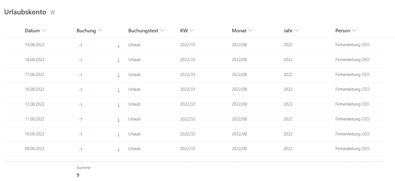
Task: Click the down arrow icon in the 11.08.2022 row
Action: 118,120
